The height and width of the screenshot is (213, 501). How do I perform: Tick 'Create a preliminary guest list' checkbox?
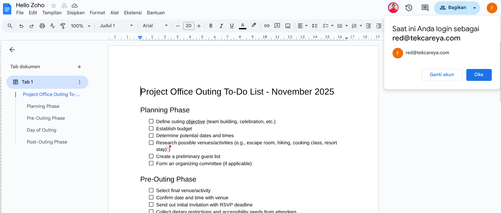[151, 156]
